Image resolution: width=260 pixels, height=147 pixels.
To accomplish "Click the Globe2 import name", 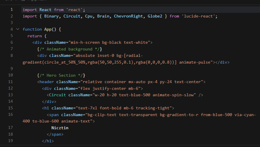I will coord(155,16).
